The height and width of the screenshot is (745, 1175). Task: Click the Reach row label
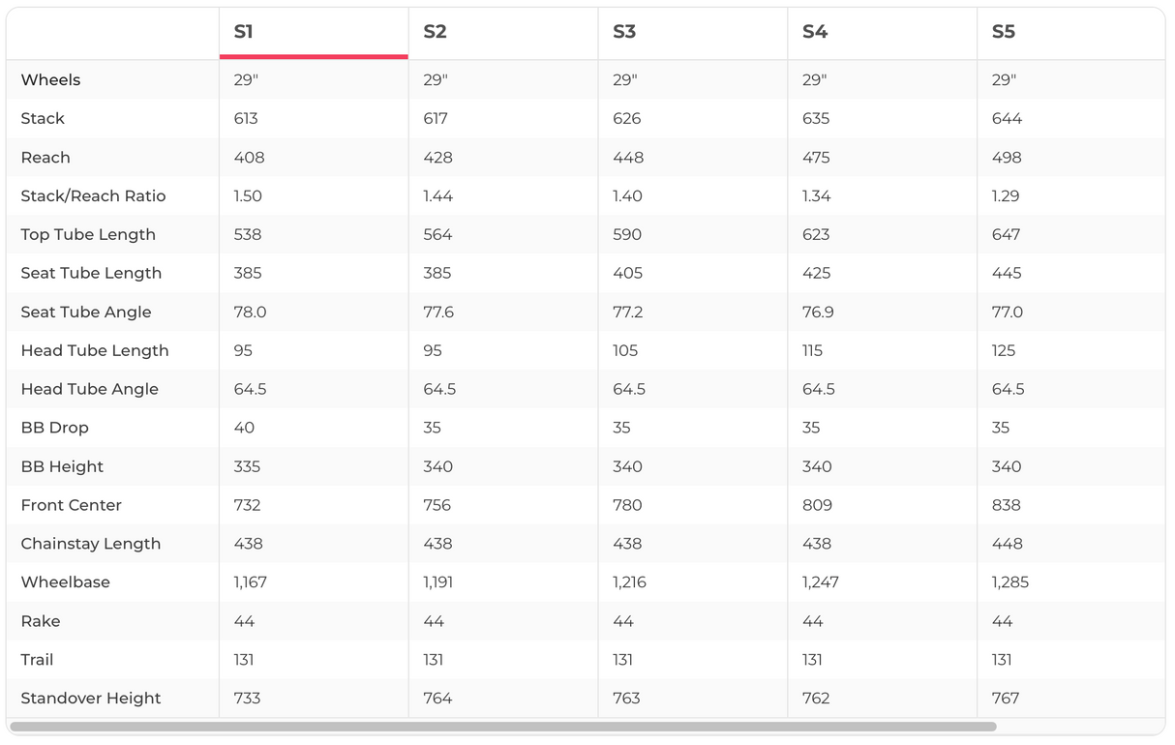coord(45,157)
